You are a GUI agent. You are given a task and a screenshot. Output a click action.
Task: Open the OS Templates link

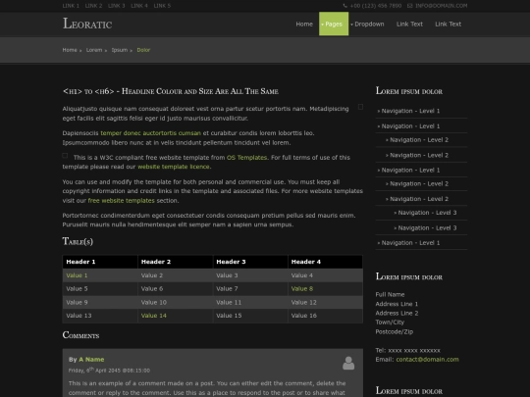[x=246, y=157]
